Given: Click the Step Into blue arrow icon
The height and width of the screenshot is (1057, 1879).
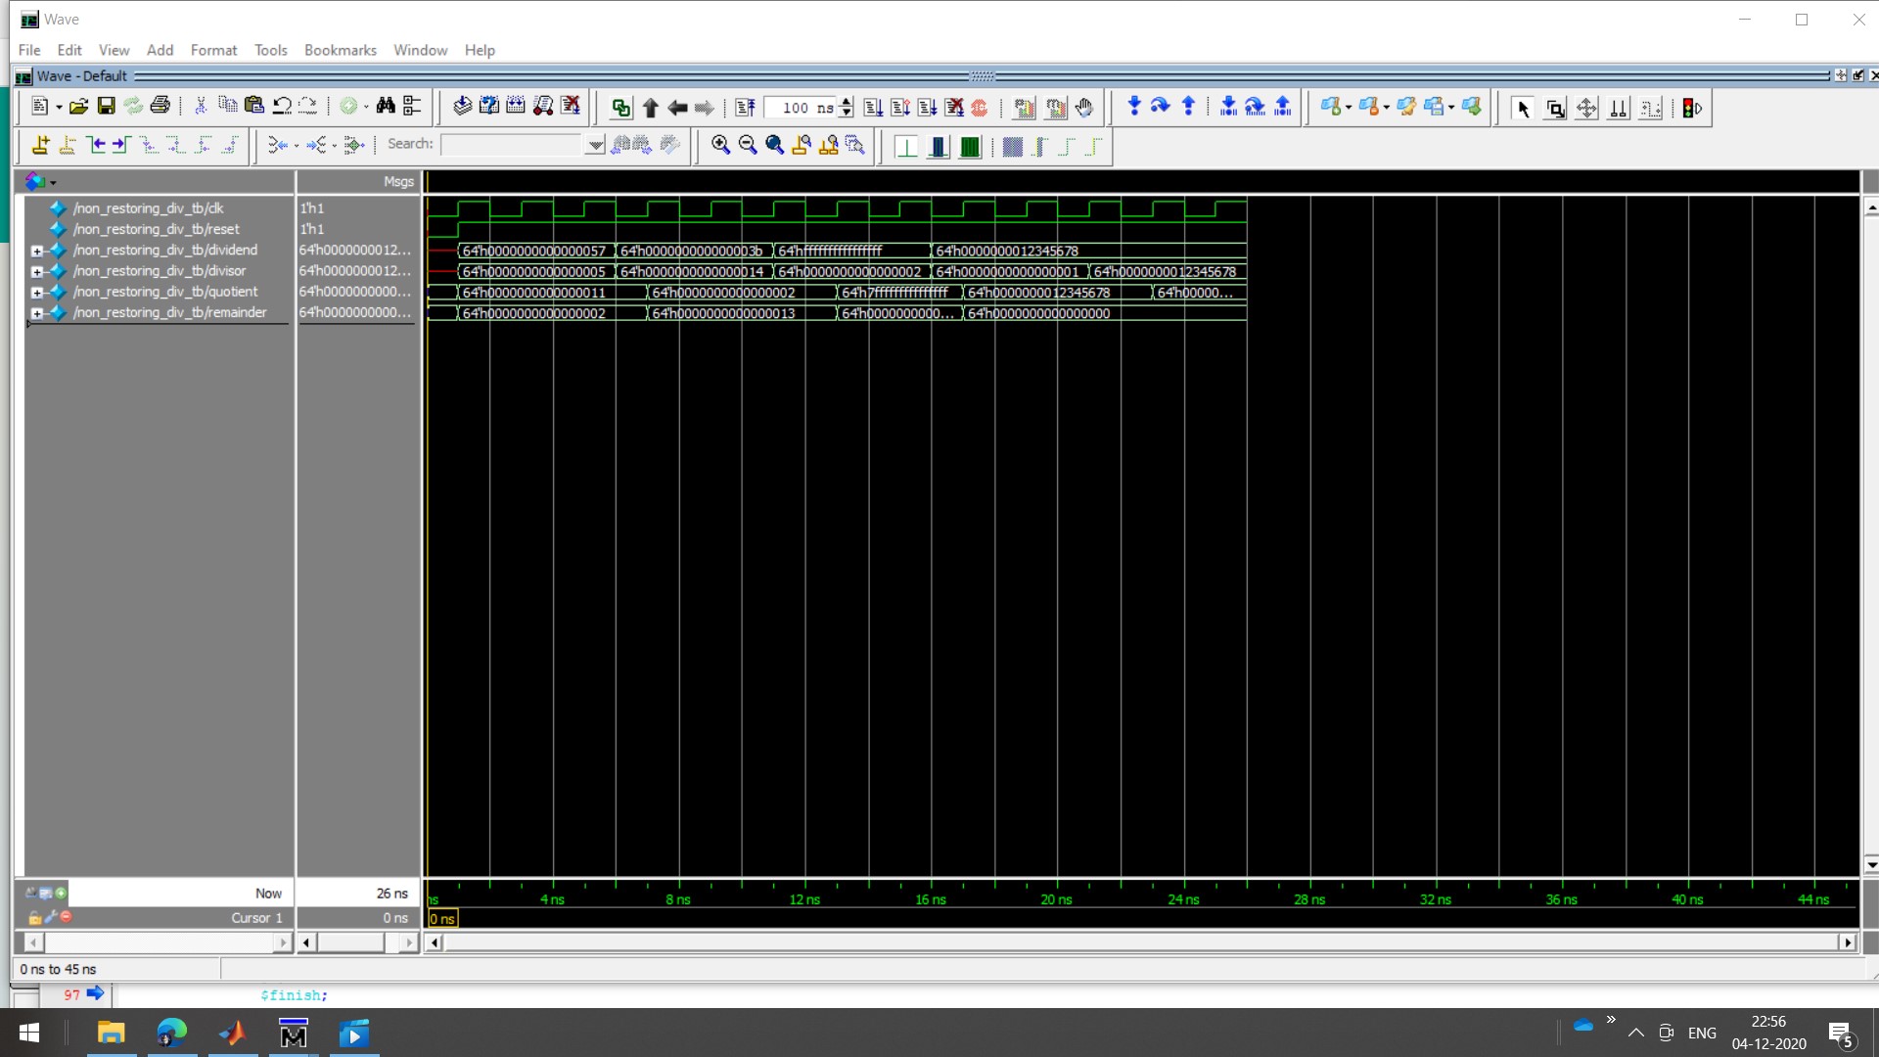Looking at the screenshot, I should click(x=1133, y=106).
